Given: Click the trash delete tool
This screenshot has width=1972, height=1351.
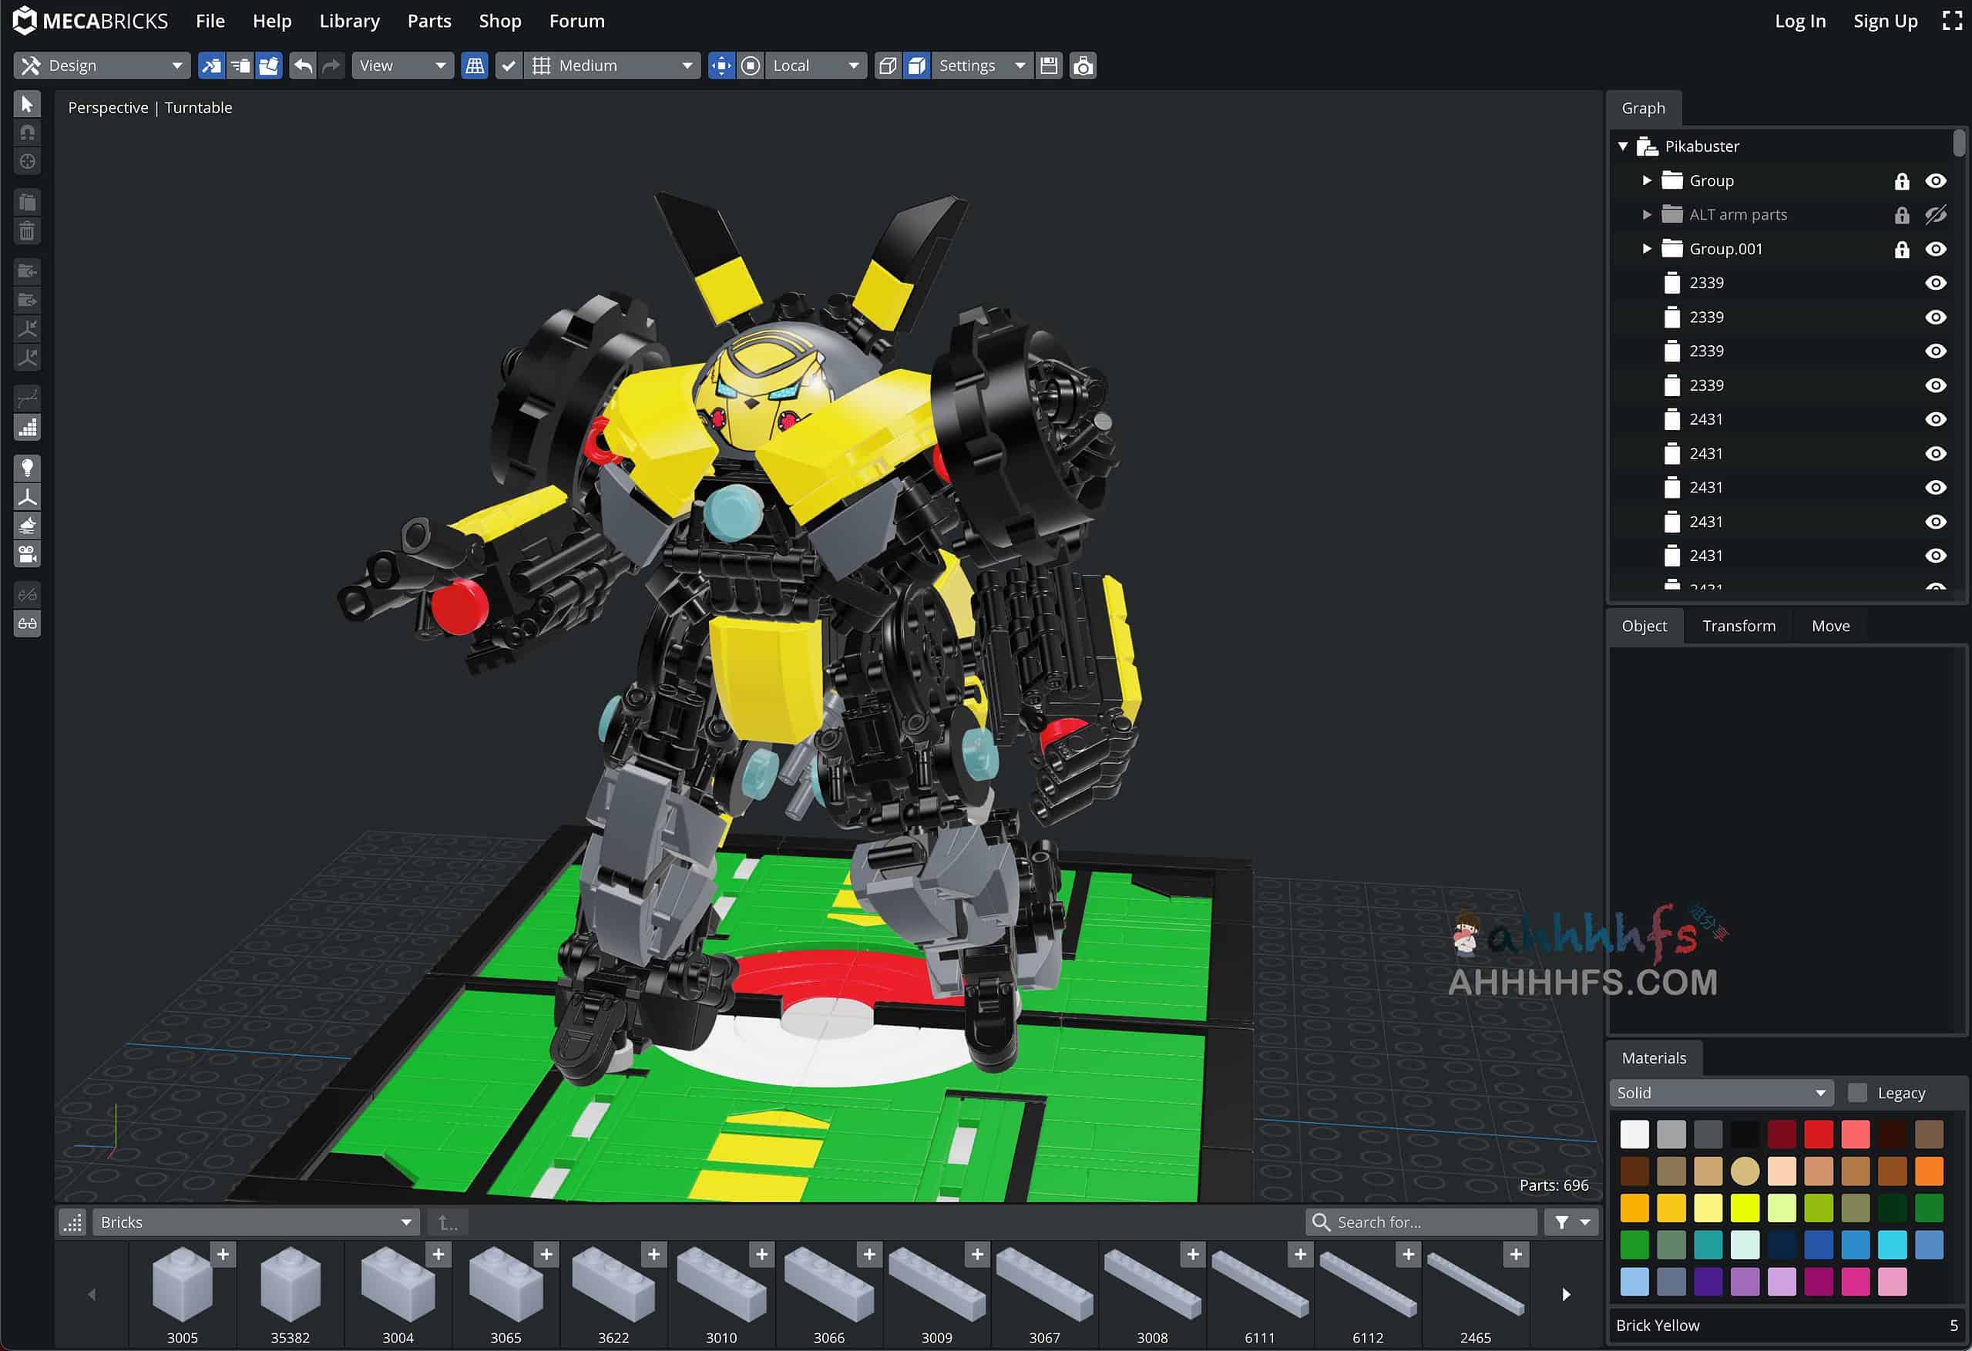Looking at the screenshot, I should click(x=27, y=230).
